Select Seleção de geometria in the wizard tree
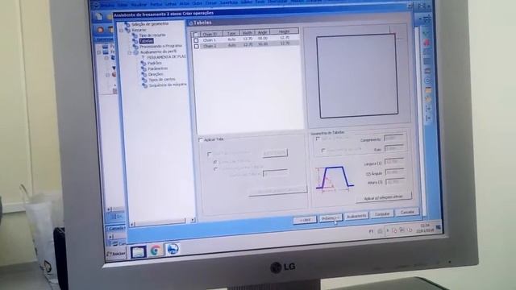The image size is (516, 290). click(150, 24)
